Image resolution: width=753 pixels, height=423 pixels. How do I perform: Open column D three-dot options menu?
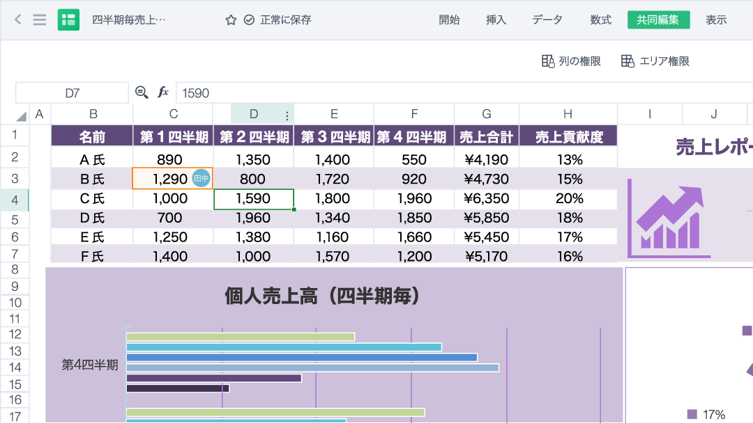click(x=287, y=115)
